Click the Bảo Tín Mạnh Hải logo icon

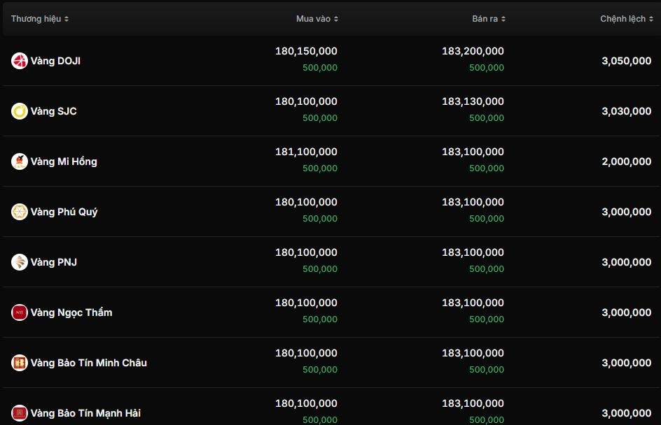click(x=19, y=413)
